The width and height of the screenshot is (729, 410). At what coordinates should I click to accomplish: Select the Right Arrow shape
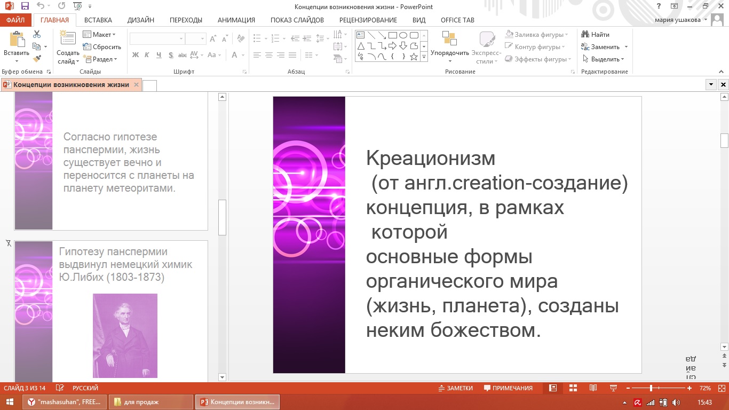[393, 45]
